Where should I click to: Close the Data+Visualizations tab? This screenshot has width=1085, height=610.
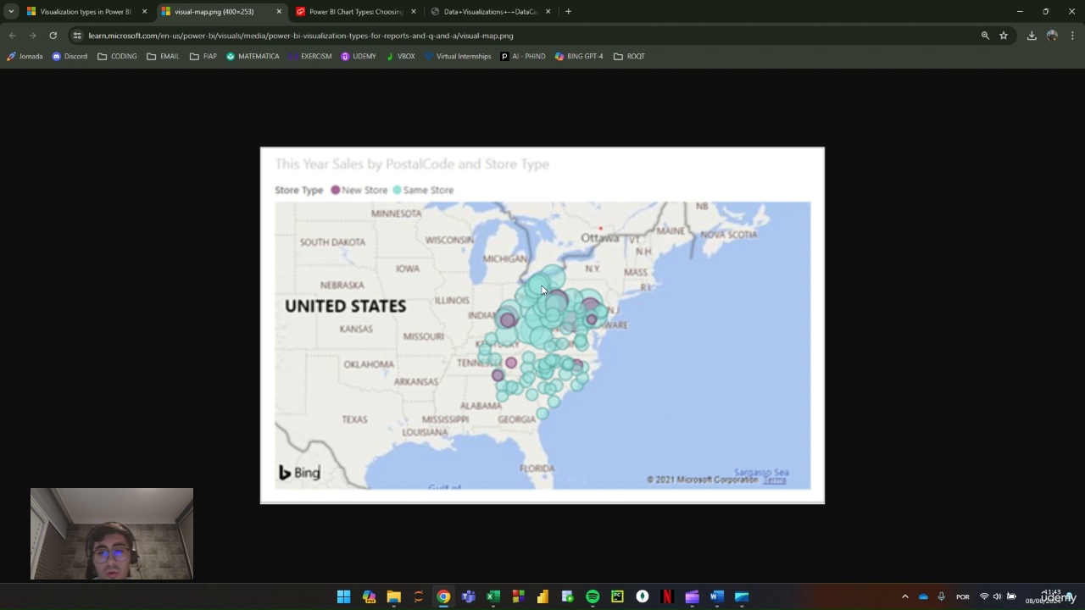click(548, 12)
